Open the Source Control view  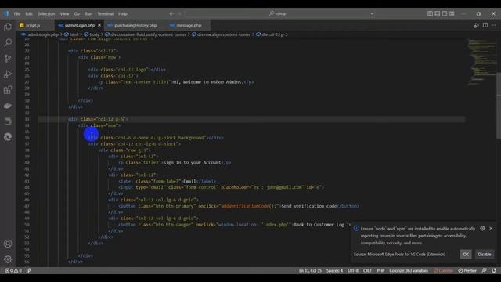click(8, 58)
